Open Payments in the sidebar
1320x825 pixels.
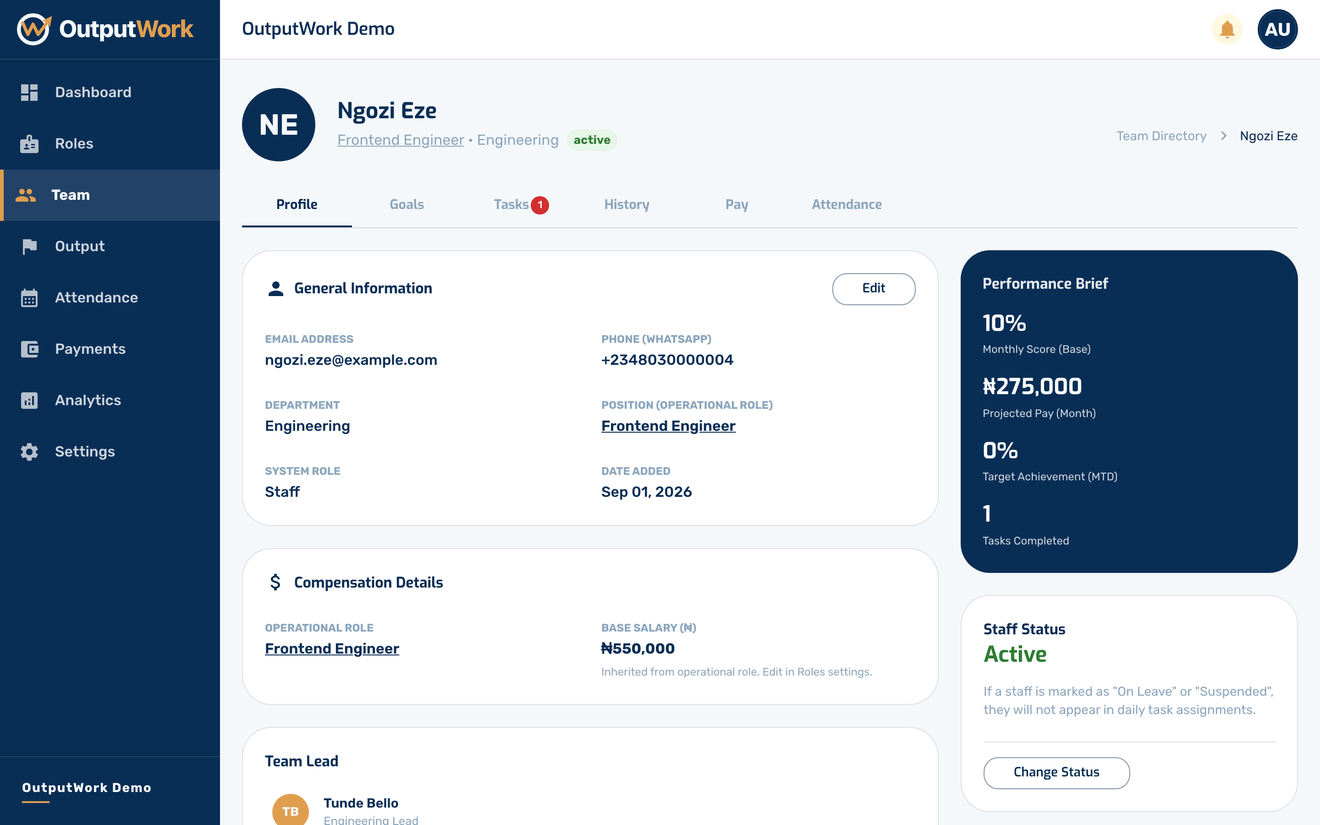(110, 349)
